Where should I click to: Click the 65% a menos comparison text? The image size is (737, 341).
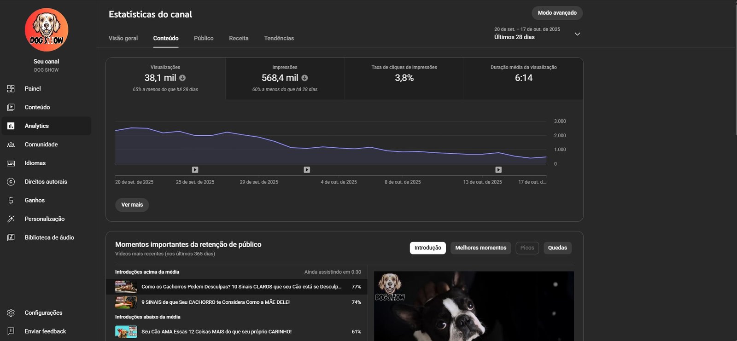(x=165, y=89)
